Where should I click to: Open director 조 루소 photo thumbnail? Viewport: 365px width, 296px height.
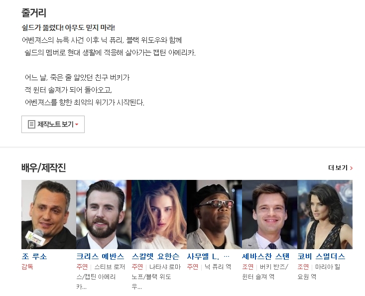click(49, 214)
